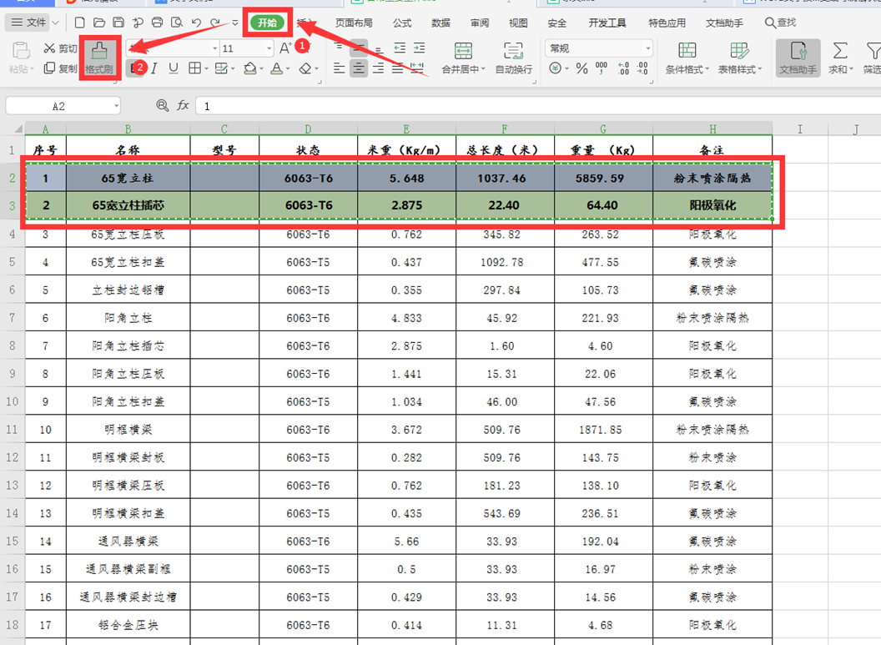Apply thousands separator style
This screenshot has height=645, width=881.
(x=602, y=68)
